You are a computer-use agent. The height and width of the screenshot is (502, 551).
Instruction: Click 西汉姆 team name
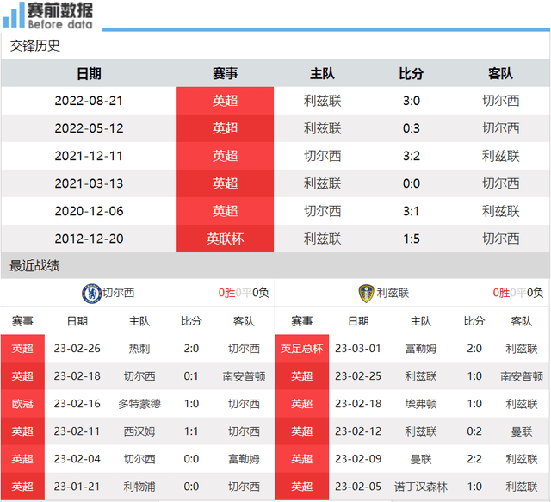coord(139,431)
